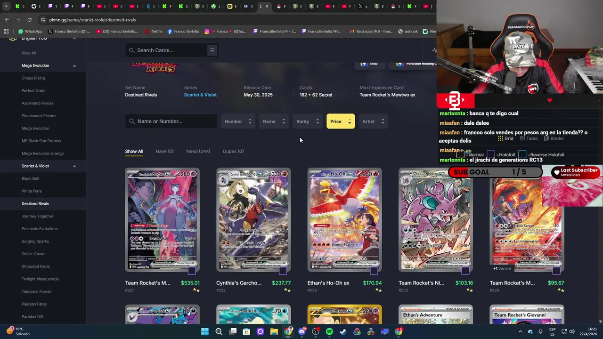
Task: Focus the Name or Number filter field
Action: (171, 121)
